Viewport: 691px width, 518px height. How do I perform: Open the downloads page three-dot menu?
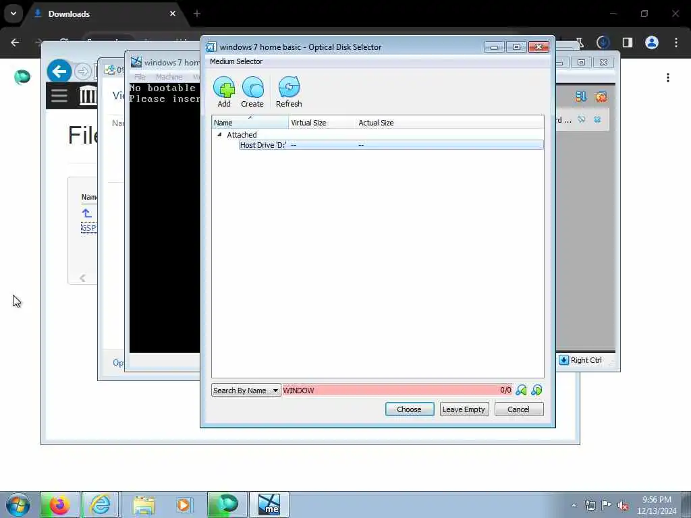[x=668, y=78]
